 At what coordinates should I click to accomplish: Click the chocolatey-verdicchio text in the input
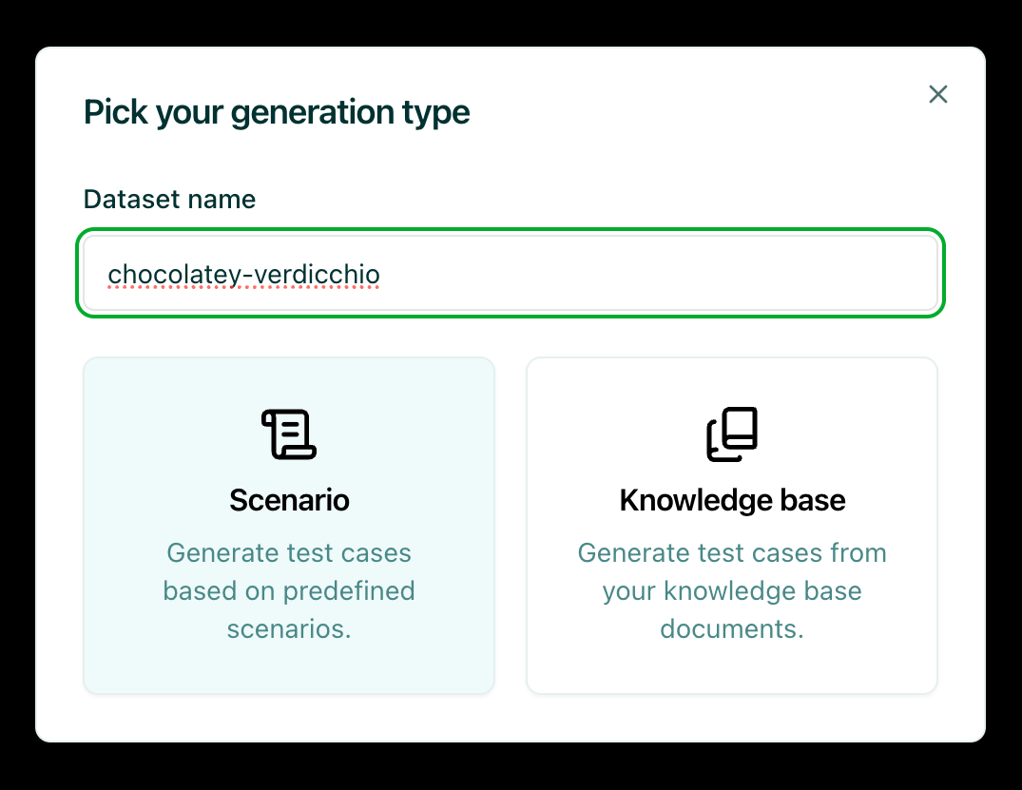point(244,273)
